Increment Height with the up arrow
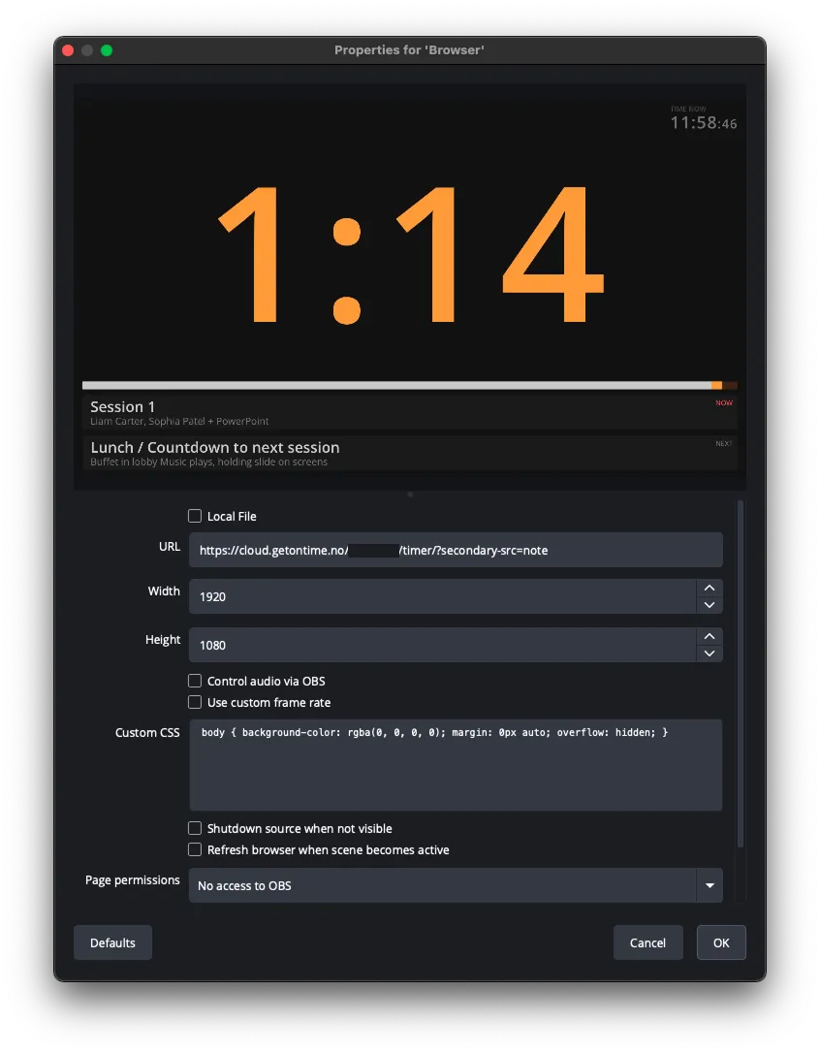 pyautogui.click(x=710, y=636)
